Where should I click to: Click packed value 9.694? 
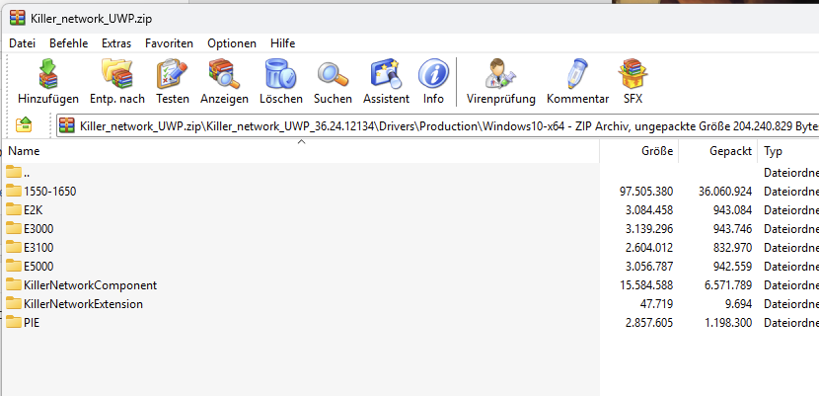(x=738, y=304)
